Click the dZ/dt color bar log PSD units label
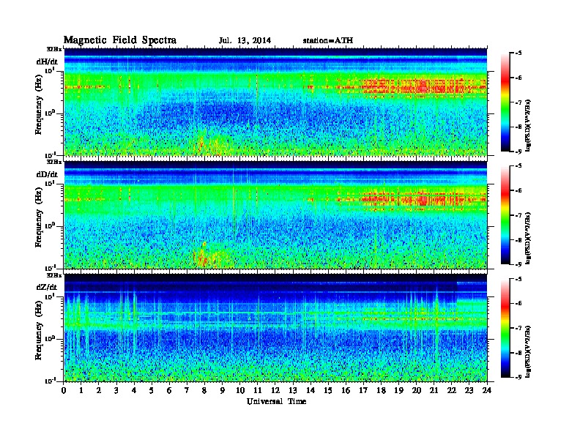 click(x=529, y=351)
